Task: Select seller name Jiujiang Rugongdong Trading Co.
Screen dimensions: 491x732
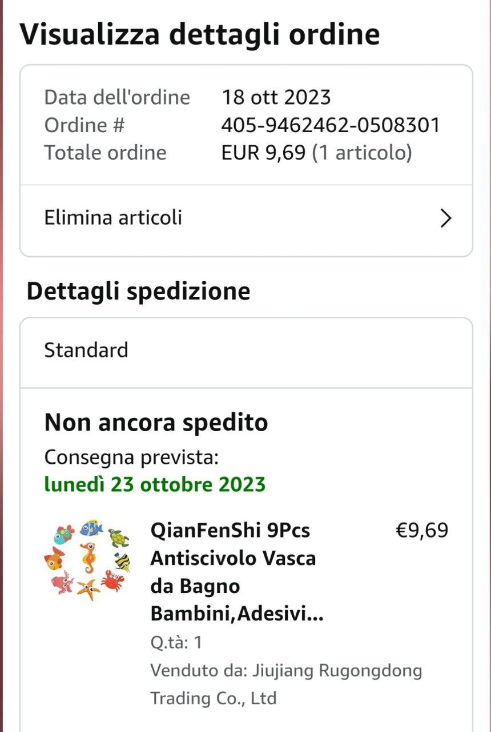Action: (285, 684)
